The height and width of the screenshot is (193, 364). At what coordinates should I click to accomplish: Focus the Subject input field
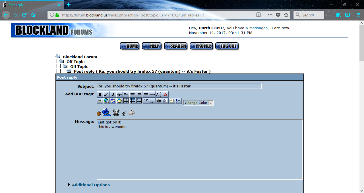tap(179, 86)
